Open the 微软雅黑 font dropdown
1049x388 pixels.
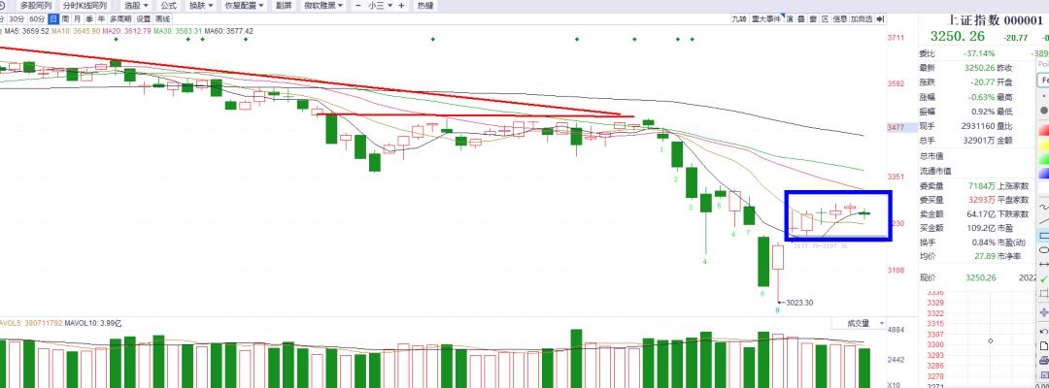coord(322,6)
